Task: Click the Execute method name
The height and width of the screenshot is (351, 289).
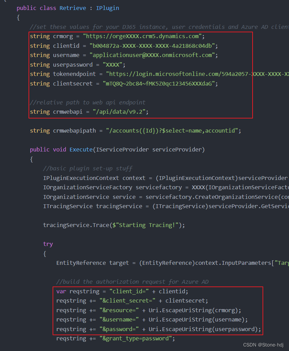Action: pos(81,149)
